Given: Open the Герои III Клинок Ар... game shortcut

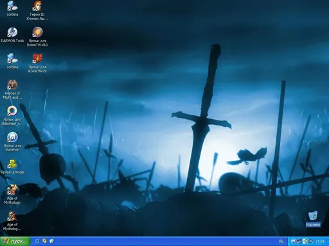Looking at the screenshot, I should 37,10.
